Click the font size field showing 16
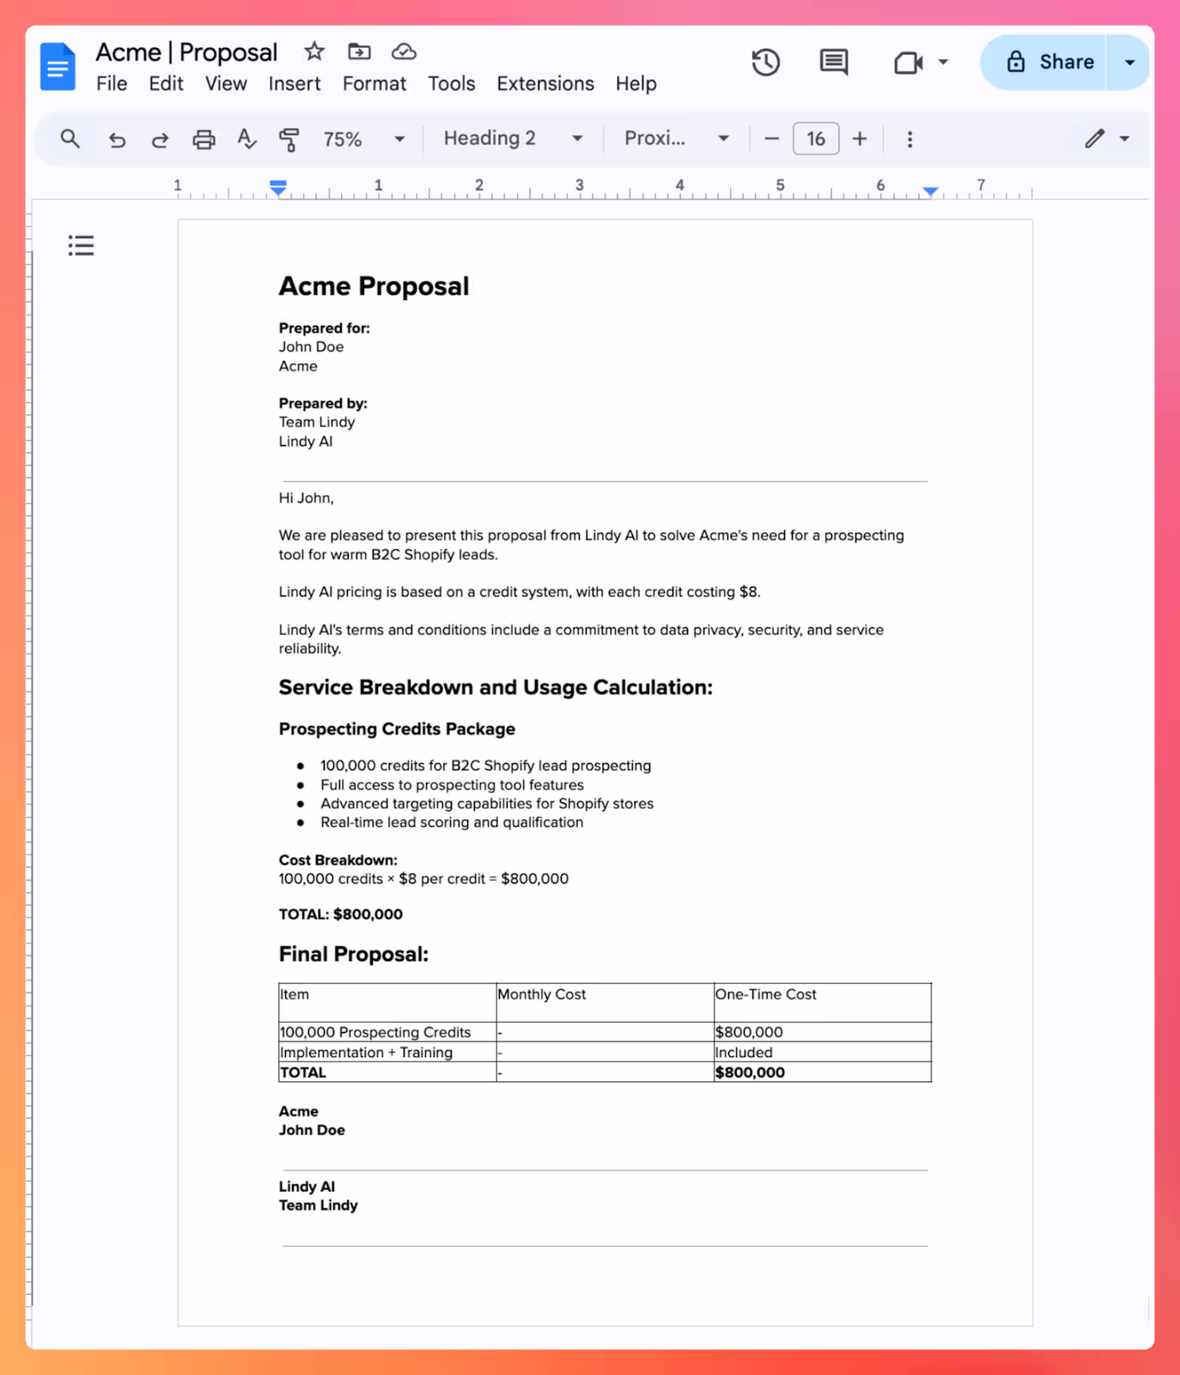This screenshot has width=1180, height=1375. point(816,138)
